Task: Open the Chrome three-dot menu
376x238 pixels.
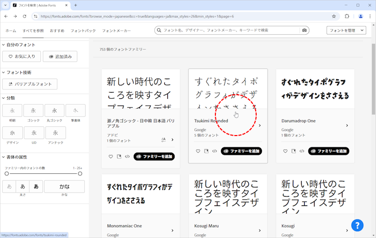Action: (x=370, y=17)
